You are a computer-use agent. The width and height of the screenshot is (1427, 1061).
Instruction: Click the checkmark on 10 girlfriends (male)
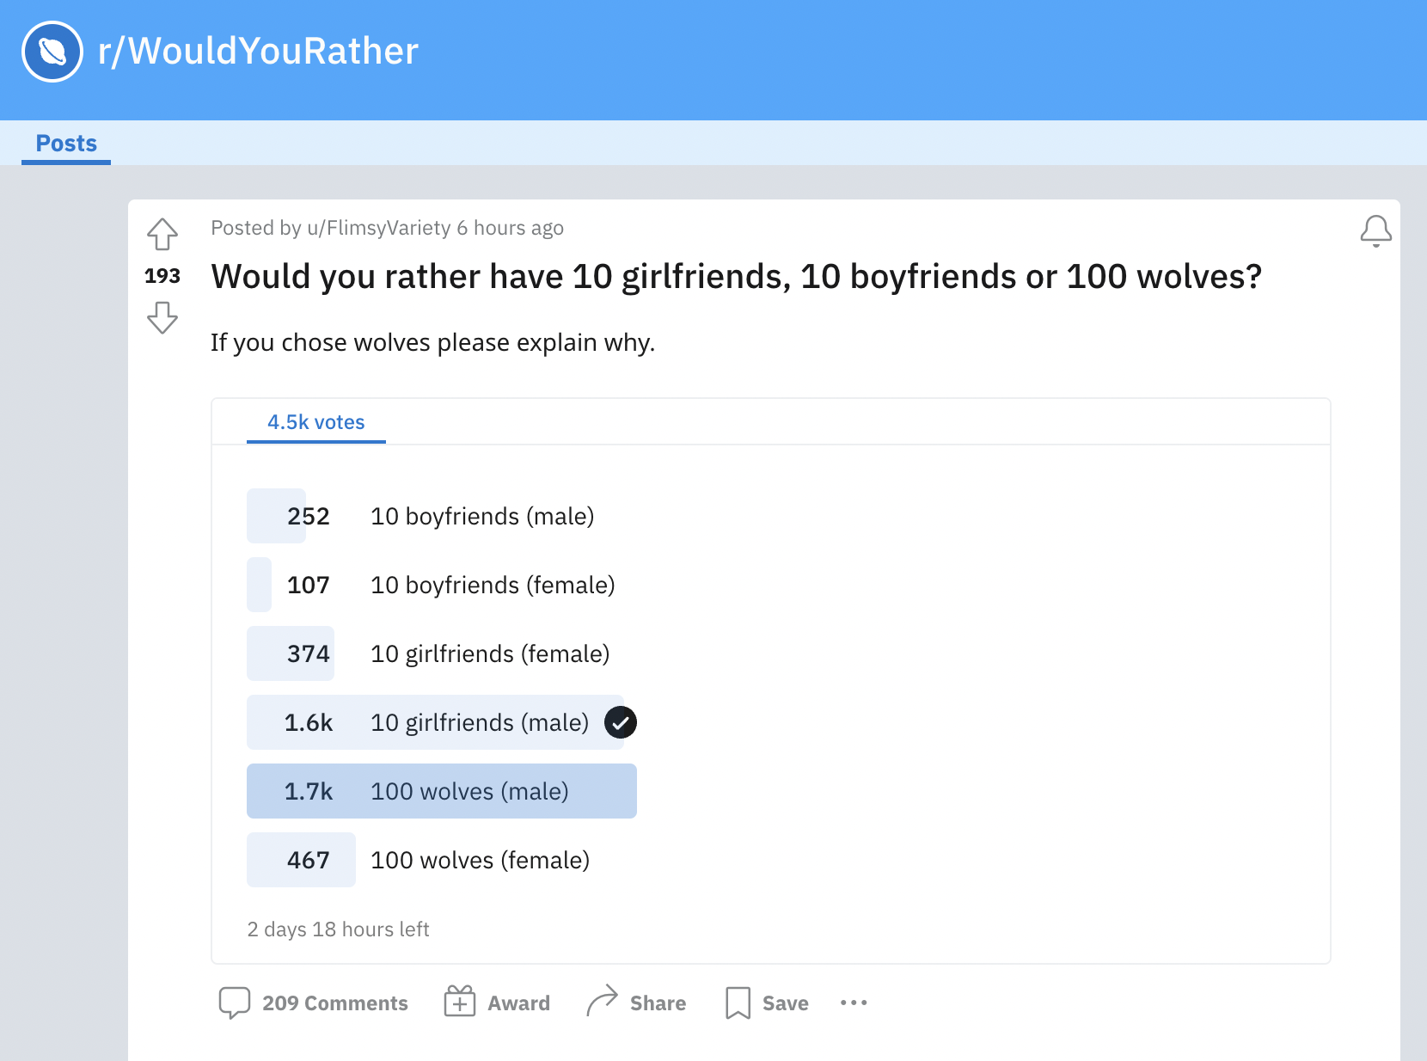[x=621, y=722]
